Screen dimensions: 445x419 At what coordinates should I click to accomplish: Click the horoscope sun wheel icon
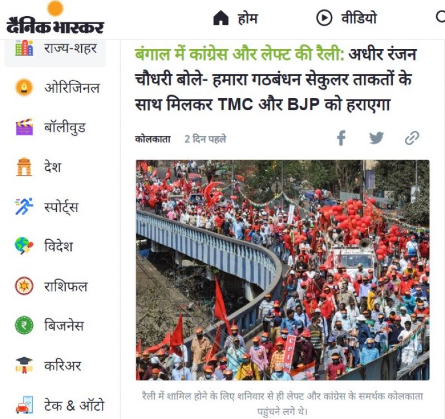tap(24, 285)
